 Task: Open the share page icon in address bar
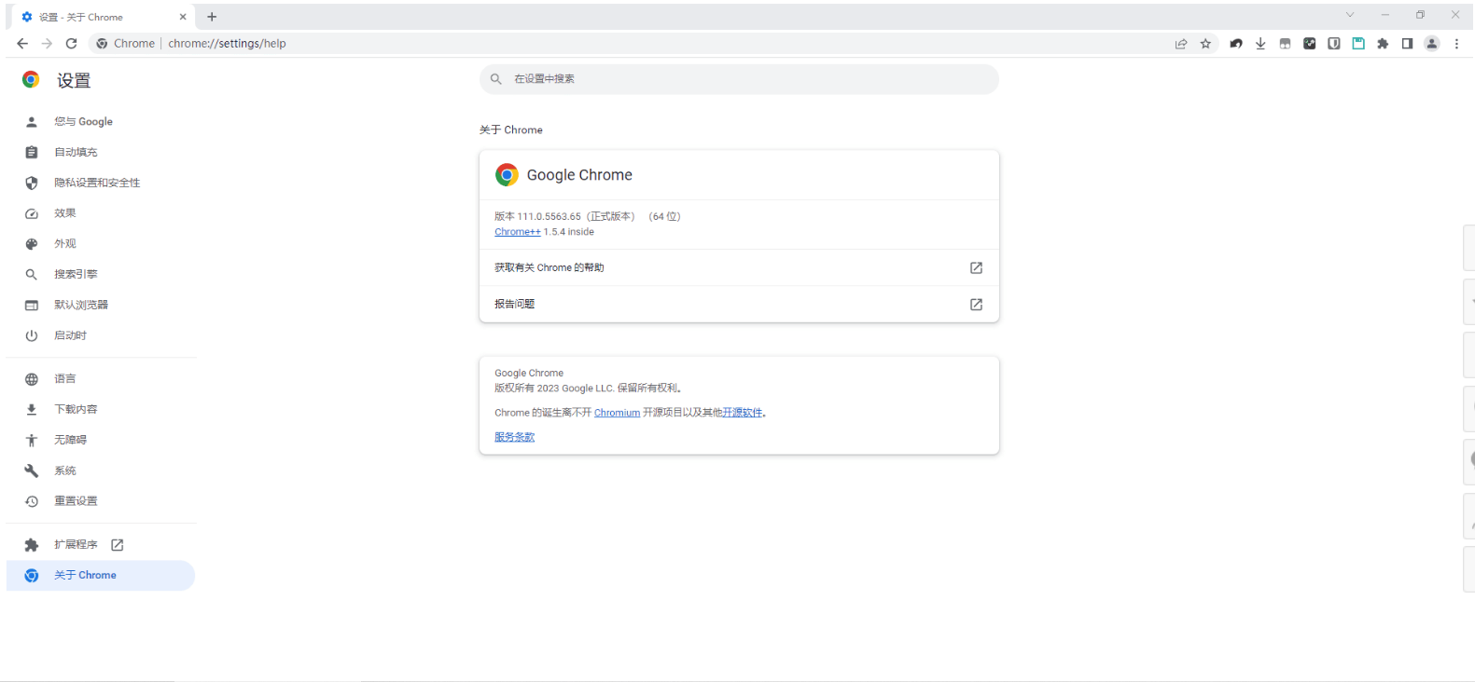point(1181,44)
